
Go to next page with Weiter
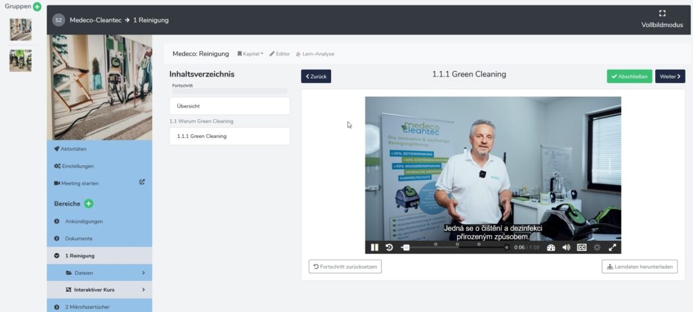click(670, 76)
